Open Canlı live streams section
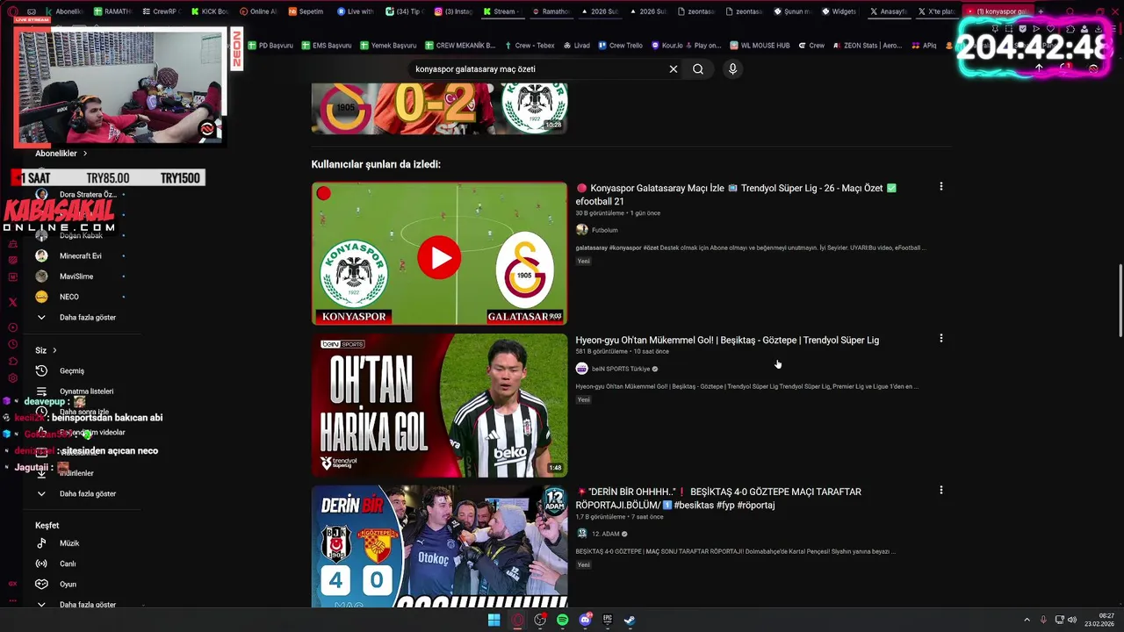This screenshot has width=1124, height=632. click(x=68, y=564)
